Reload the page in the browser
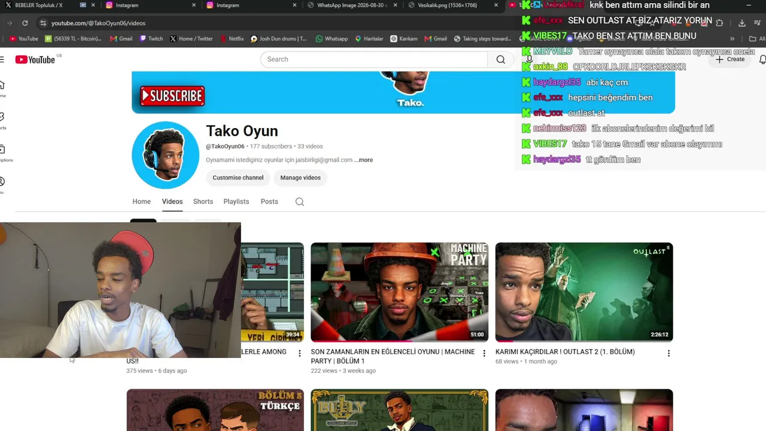Image resolution: width=766 pixels, height=431 pixels. (25, 23)
